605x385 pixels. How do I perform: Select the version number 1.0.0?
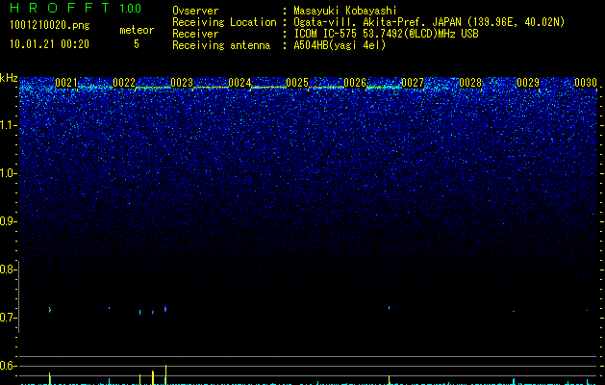tap(131, 8)
